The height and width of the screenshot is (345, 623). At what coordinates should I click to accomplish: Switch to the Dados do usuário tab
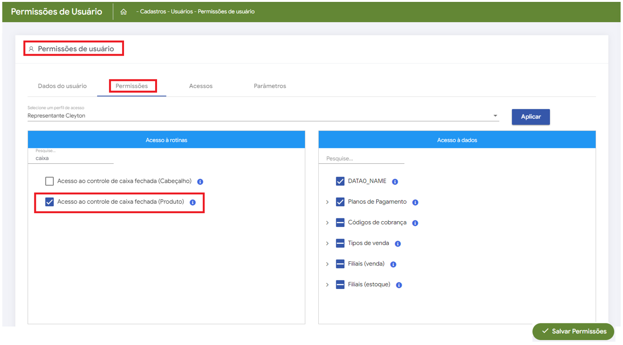click(x=62, y=86)
